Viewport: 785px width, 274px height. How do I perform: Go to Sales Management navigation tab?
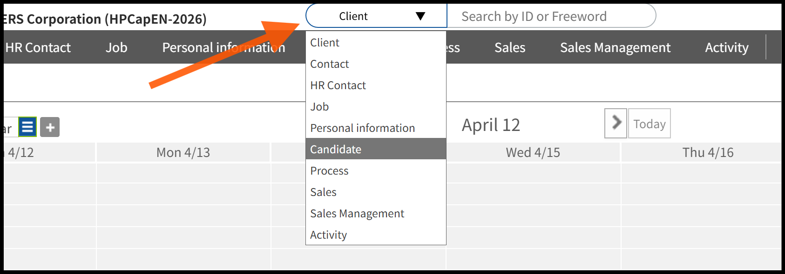615,47
